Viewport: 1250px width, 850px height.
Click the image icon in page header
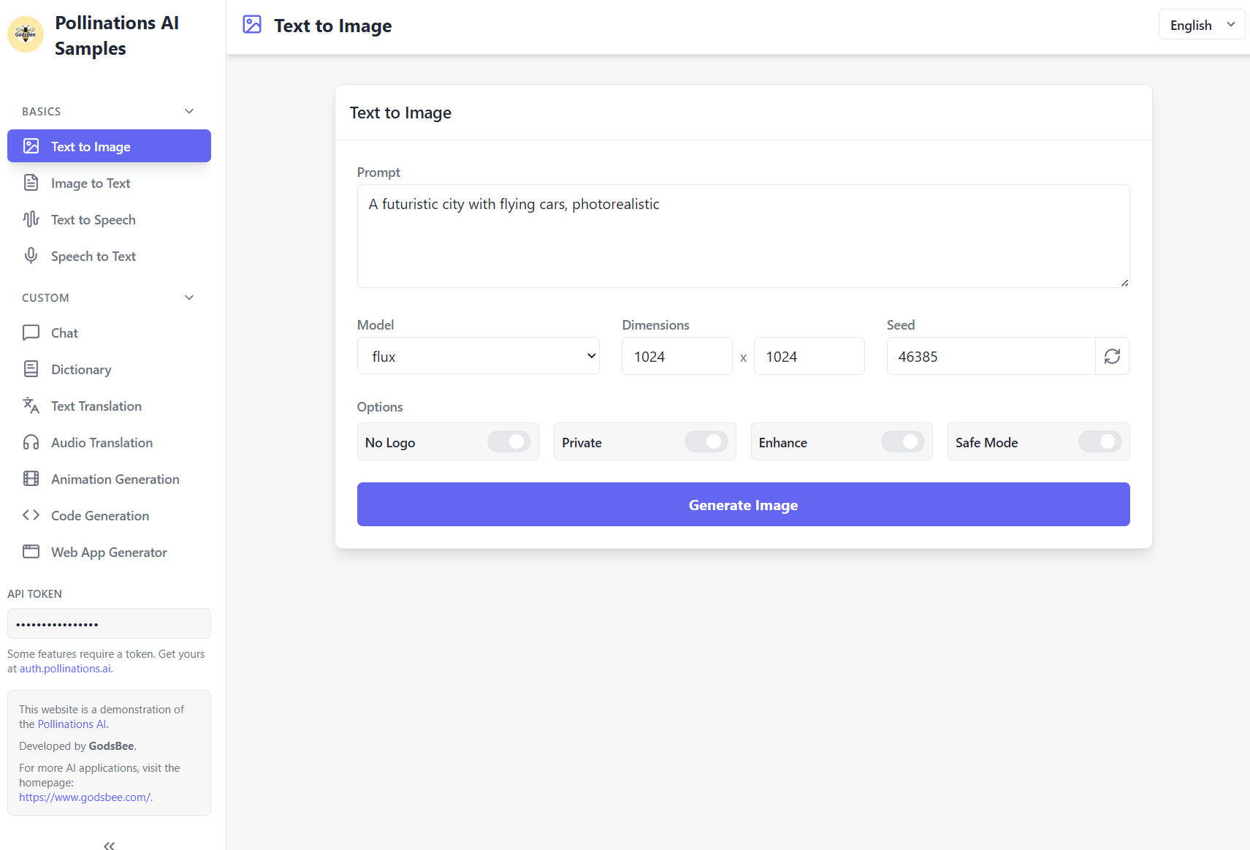[252, 25]
